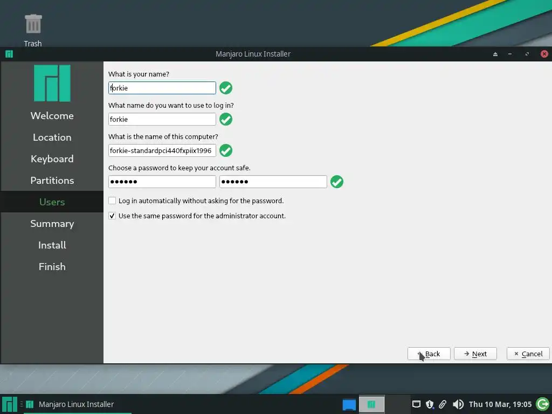Click green checkmark beside computer name field
The image size is (552, 414).
coord(226,151)
